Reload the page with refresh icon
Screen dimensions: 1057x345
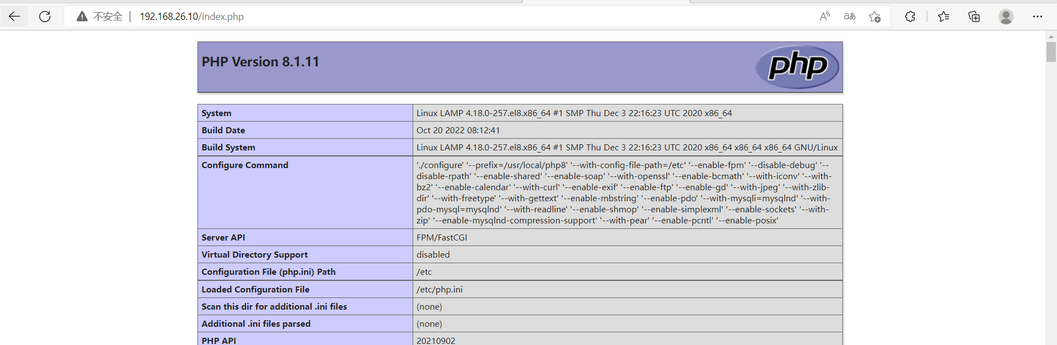45,17
